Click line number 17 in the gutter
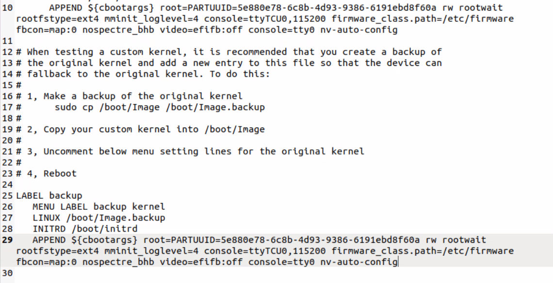Viewport: 553px width, 283px height. [x=7, y=107]
